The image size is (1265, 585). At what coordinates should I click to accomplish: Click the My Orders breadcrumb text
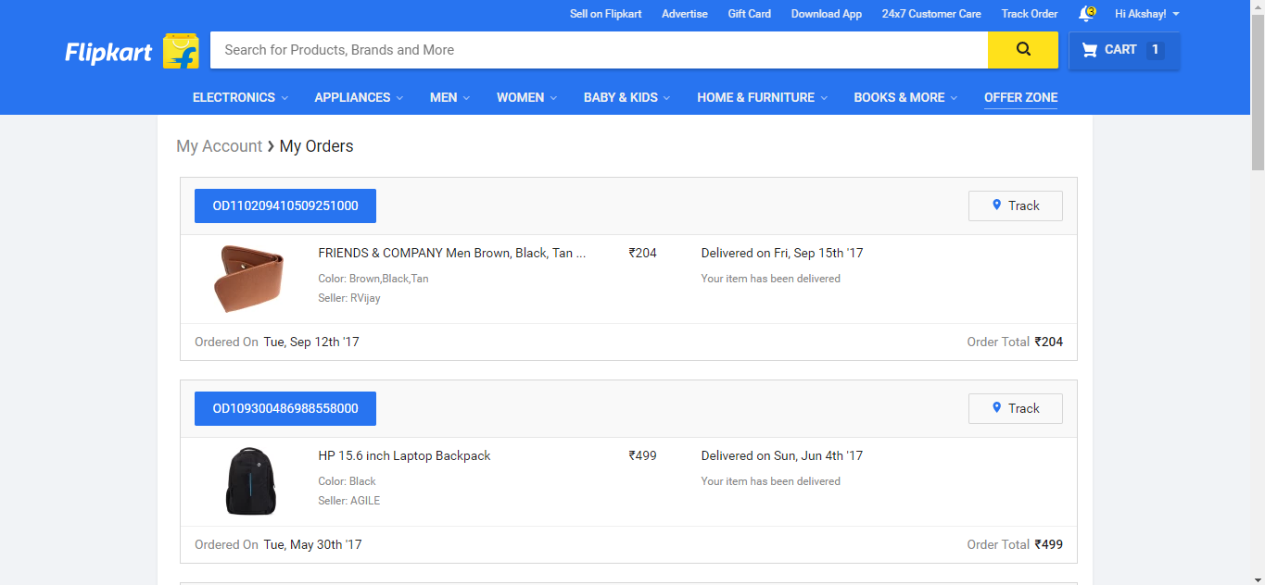[x=316, y=146]
